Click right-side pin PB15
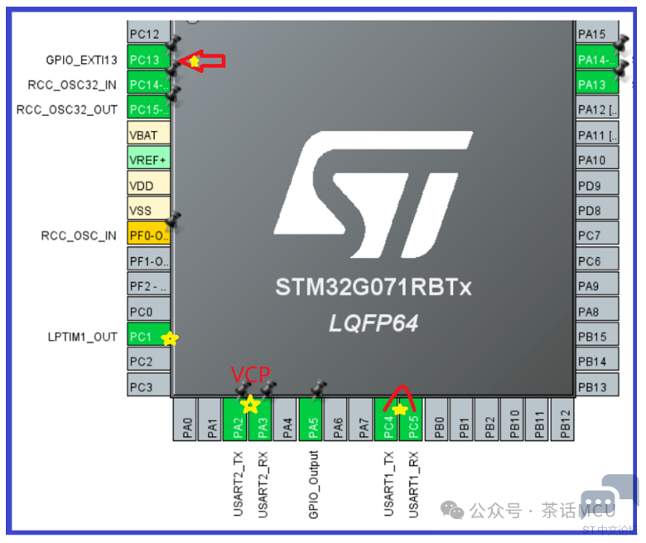Image resolution: width=646 pixels, height=543 pixels. coord(597,334)
